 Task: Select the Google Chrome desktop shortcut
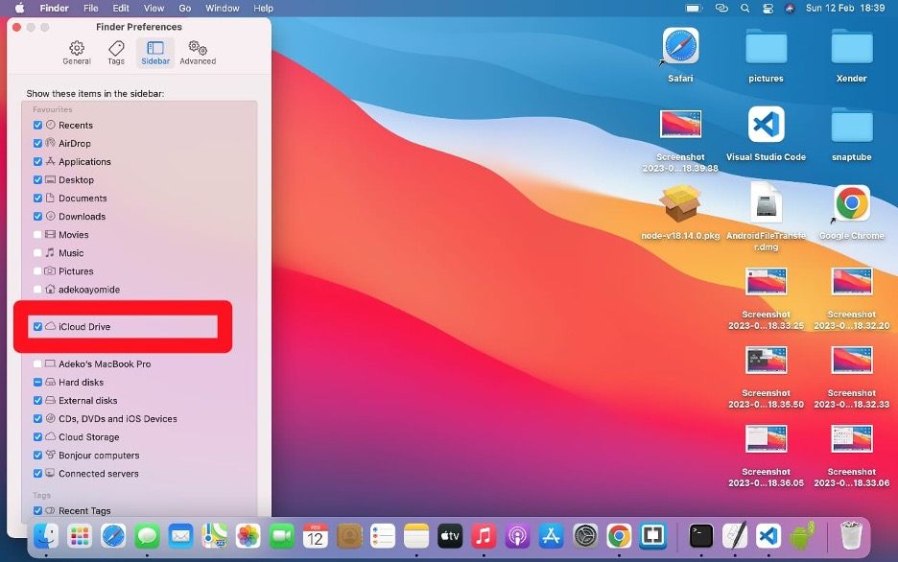[x=852, y=203]
